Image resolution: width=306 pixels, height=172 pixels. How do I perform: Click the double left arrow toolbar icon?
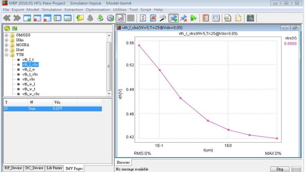(7, 18)
